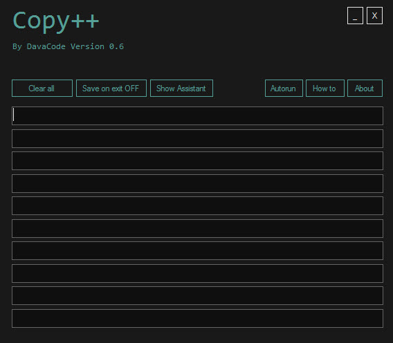Select the third clipboard text slot

(x=197, y=160)
